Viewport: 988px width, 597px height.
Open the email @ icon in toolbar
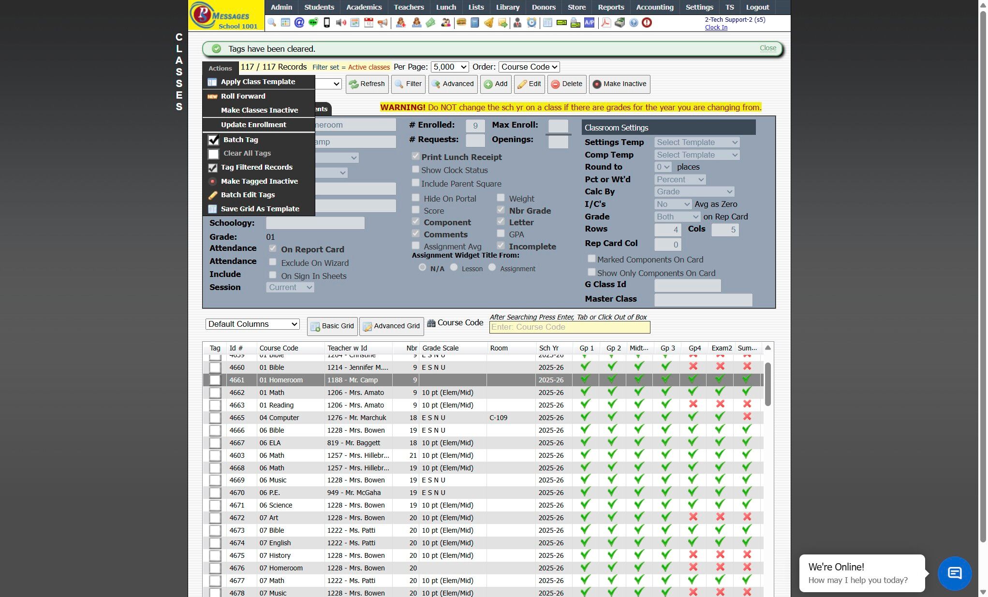pos(299,23)
